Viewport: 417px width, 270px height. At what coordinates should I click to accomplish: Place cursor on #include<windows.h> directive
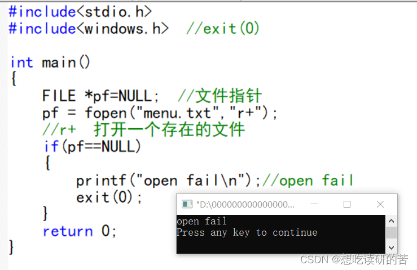[89, 29]
